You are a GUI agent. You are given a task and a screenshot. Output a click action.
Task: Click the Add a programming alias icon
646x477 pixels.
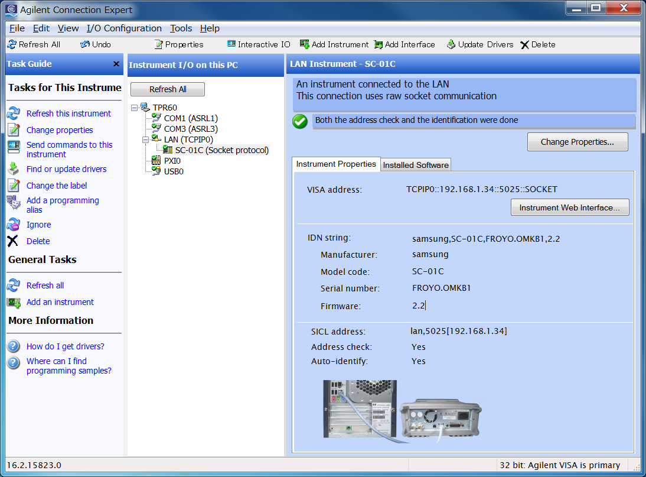pyautogui.click(x=14, y=202)
